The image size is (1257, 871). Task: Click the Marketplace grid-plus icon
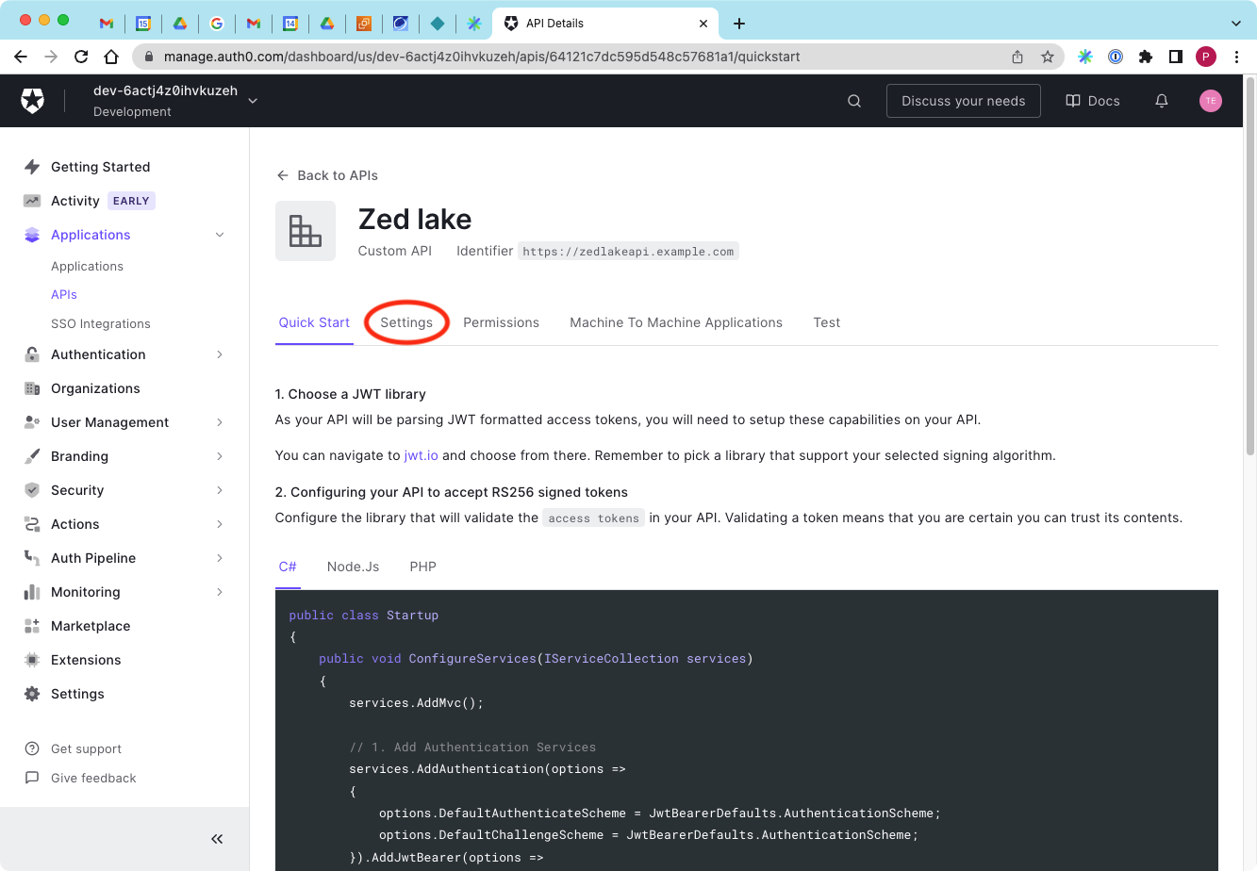coord(32,626)
